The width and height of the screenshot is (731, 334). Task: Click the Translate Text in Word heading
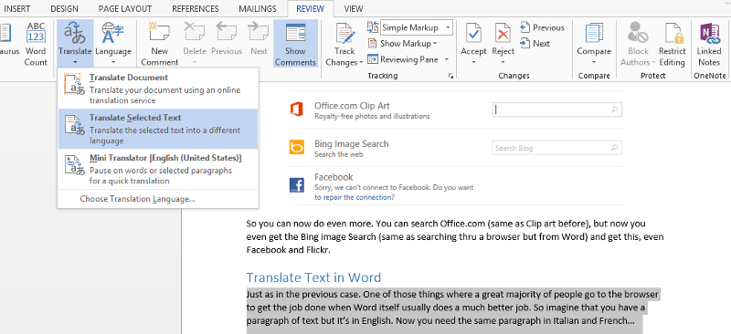pyautogui.click(x=313, y=277)
